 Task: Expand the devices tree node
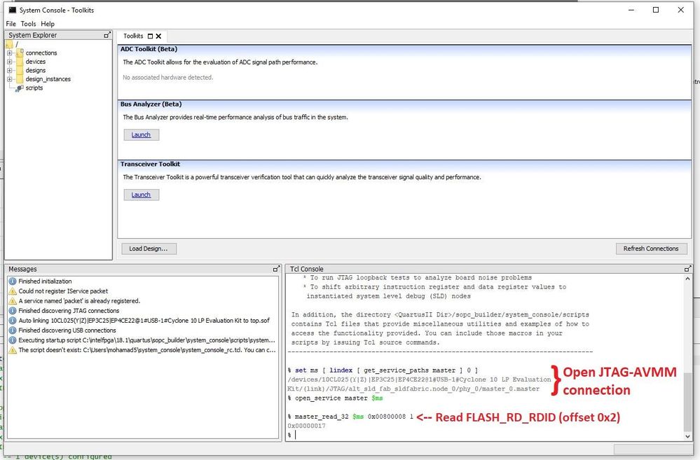pos(9,62)
